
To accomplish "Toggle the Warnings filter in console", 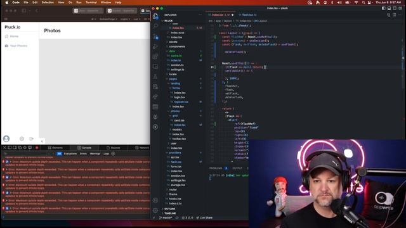I will (95, 153).
